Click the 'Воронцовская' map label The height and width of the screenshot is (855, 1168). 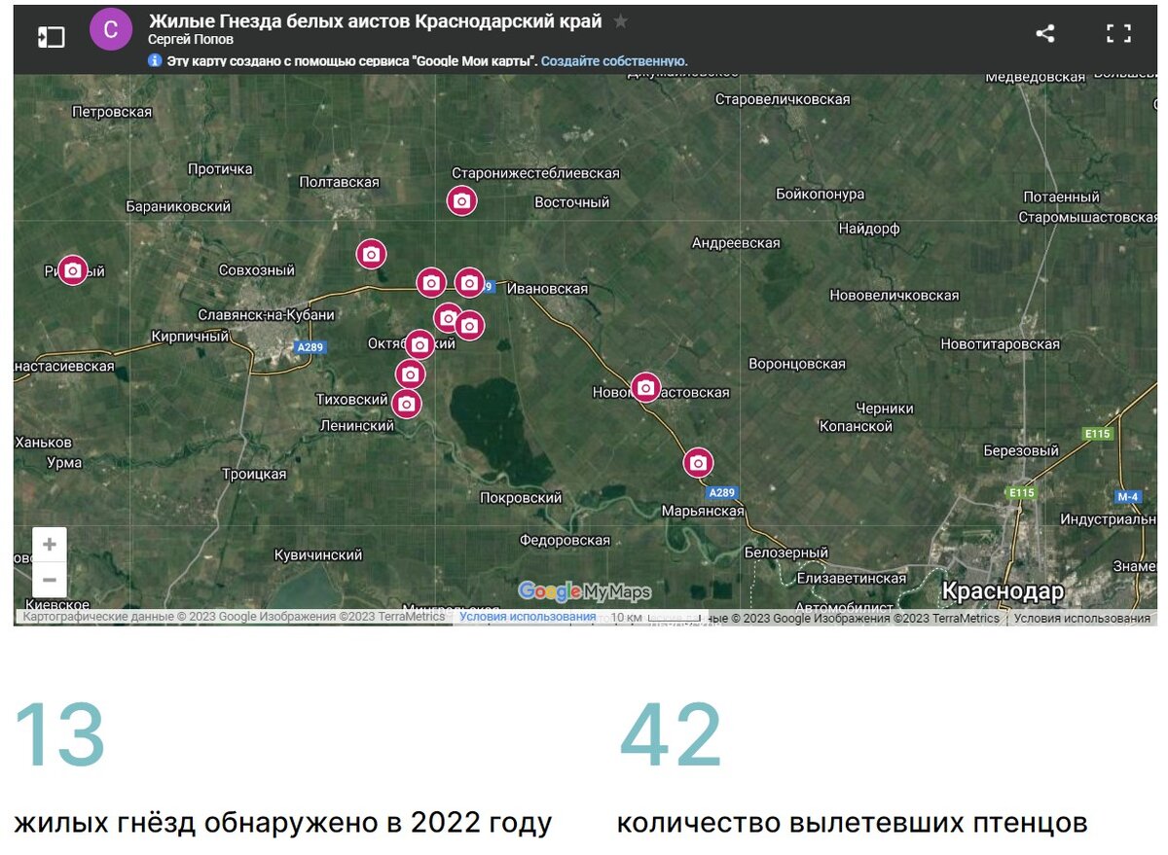click(x=797, y=364)
